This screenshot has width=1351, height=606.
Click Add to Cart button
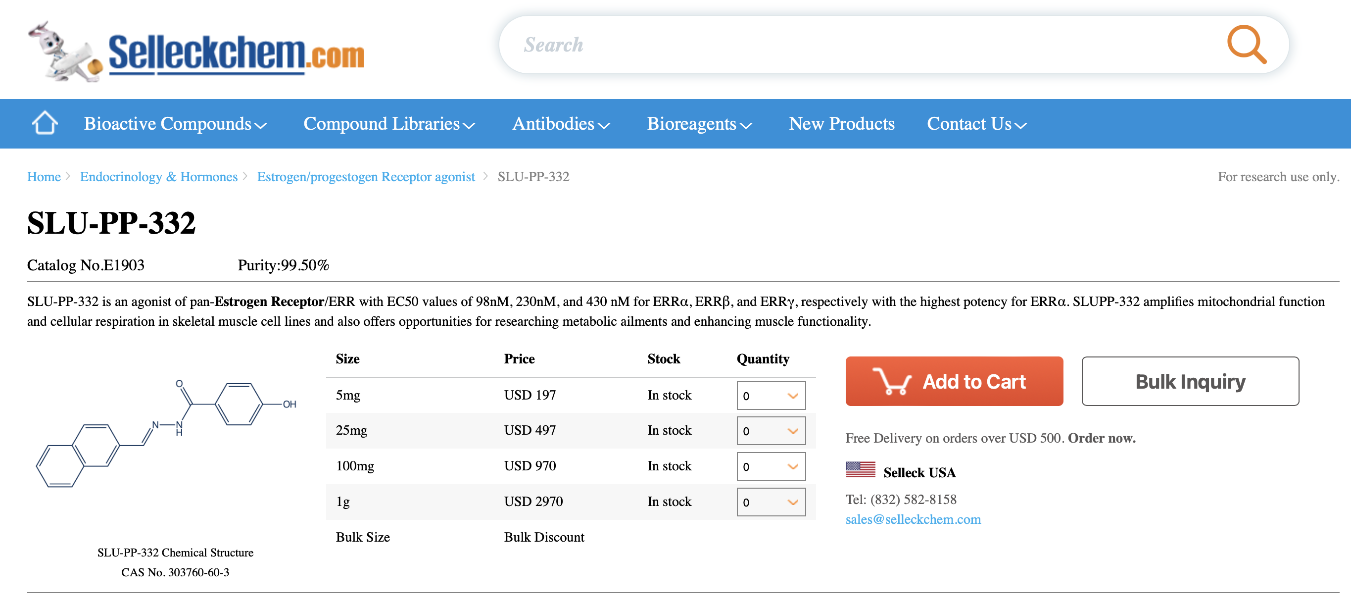954,381
